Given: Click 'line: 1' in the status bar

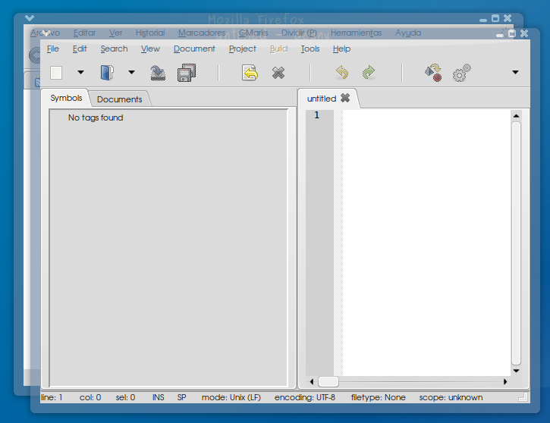Looking at the screenshot, I should pos(52,397).
